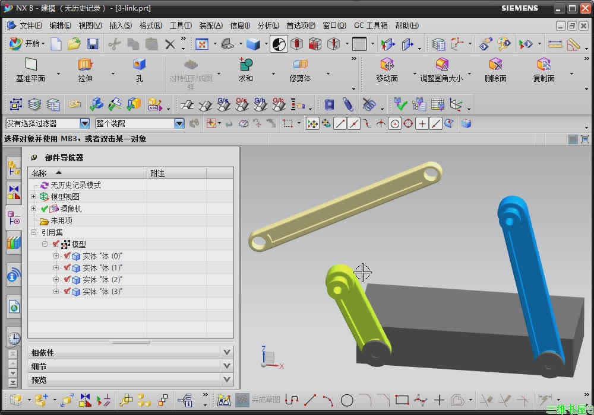Screen dimensions: 594x415
Task: Toggle the circle-center snap point option
Action: tap(395, 123)
